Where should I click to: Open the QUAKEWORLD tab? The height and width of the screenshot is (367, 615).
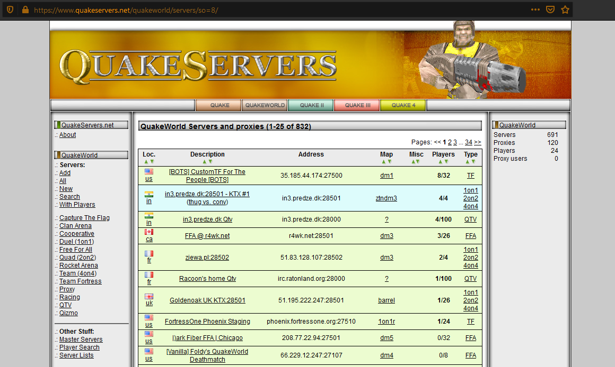pos(265,105)
